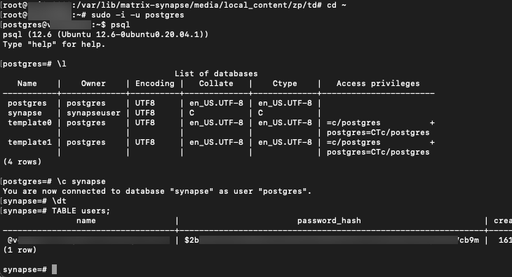
Task: Click the '\dt' command at synapse prompt
Action: coord(59,201)
